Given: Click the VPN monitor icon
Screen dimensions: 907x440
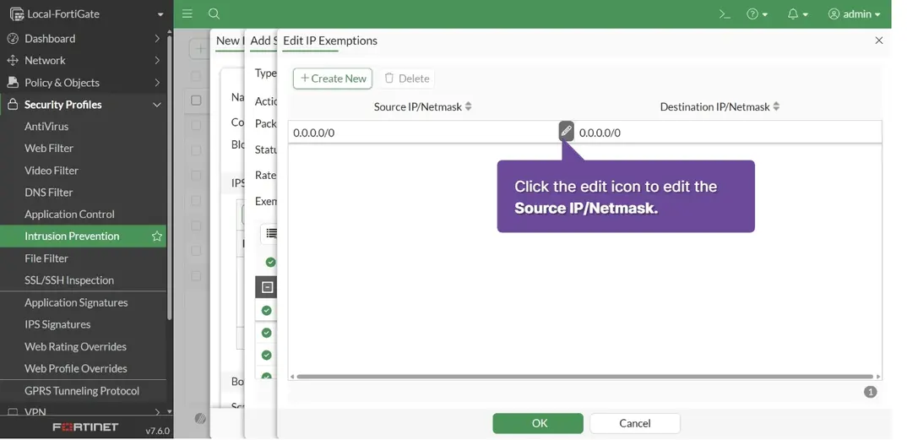Looking at the screenshot, I should click(x=12, y=411).
